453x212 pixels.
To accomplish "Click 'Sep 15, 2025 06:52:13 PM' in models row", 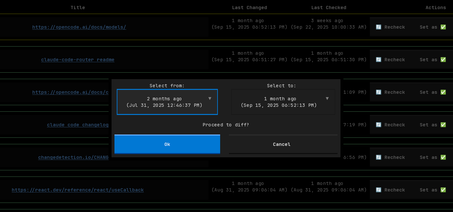I will pyautogui.click(x=249, y=27).
